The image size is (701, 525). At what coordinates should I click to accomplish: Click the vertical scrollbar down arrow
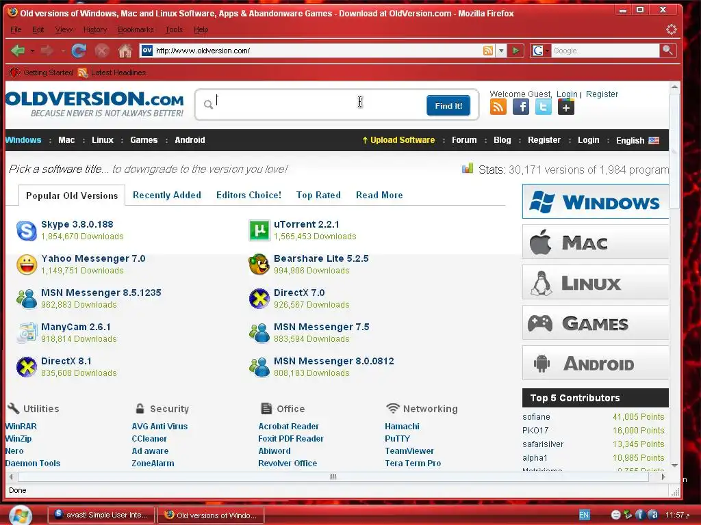pos(674,466)
